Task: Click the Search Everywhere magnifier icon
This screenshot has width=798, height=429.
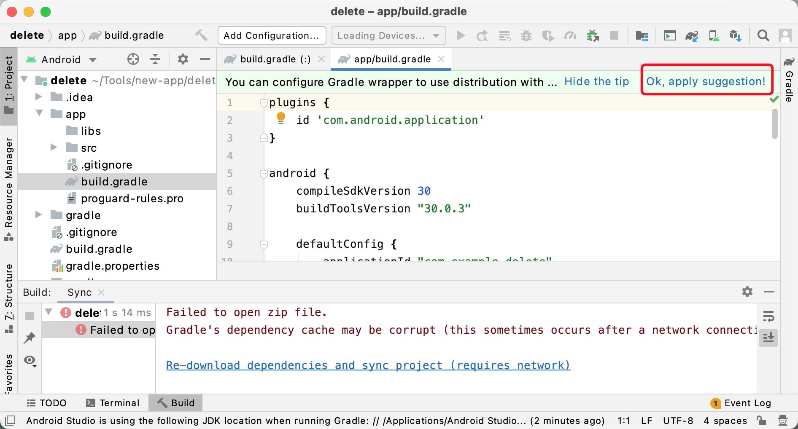Action: (x=764, y=35)
